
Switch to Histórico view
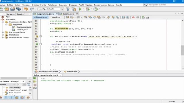(56, 17)
